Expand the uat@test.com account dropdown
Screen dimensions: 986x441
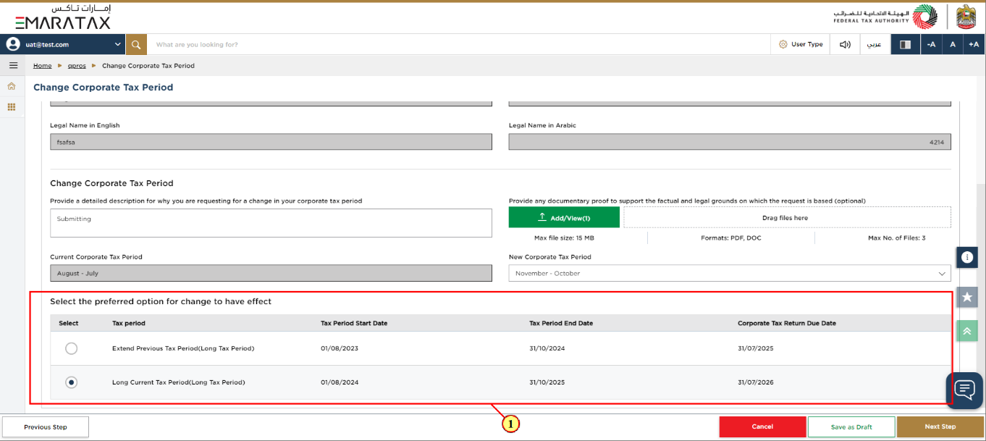tap(118, 44)
